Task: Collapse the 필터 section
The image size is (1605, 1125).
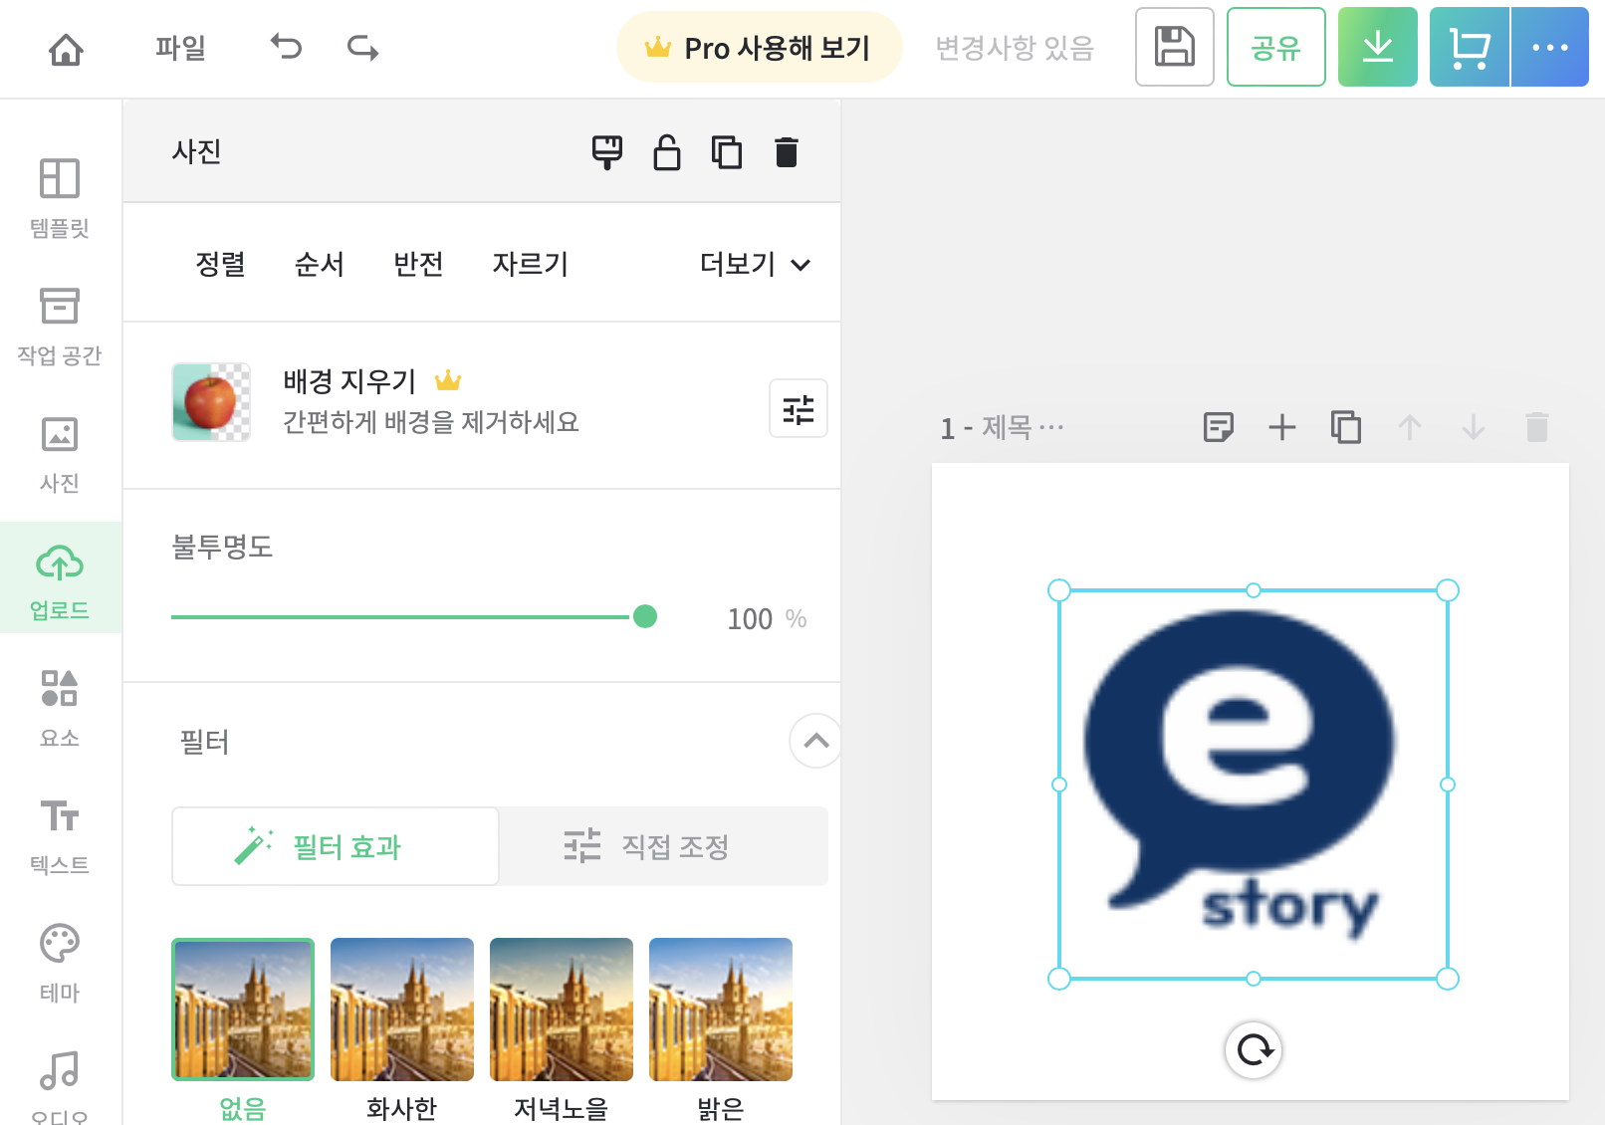Action: point(814,741)
